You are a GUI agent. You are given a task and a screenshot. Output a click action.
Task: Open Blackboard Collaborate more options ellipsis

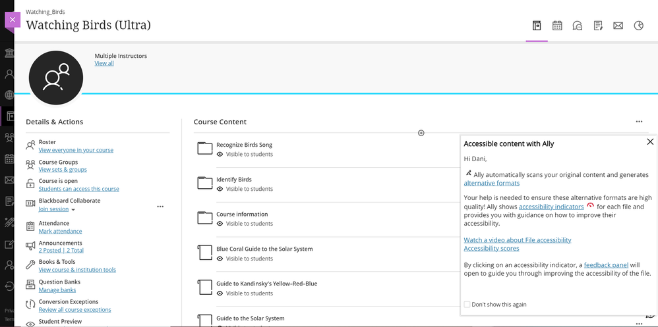click(160, 207)
